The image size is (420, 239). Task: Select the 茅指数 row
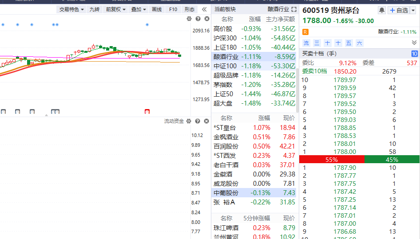[x=254, y=85]
